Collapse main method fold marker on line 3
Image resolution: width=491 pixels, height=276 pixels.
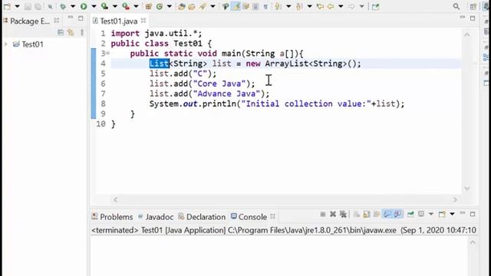coord(107,53)
